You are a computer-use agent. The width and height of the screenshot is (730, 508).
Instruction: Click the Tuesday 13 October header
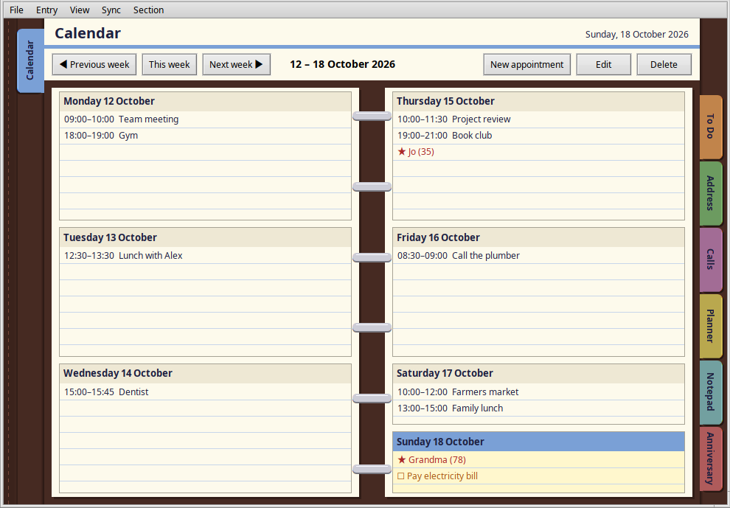205,237
